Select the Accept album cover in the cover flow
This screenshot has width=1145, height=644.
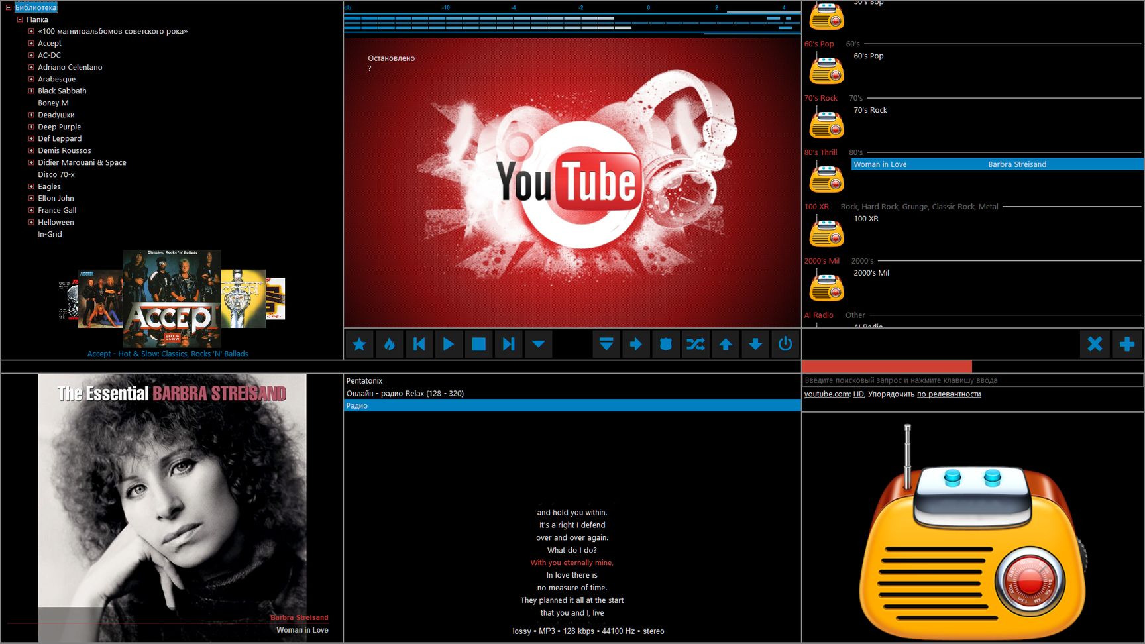click(x=172, y=298)
